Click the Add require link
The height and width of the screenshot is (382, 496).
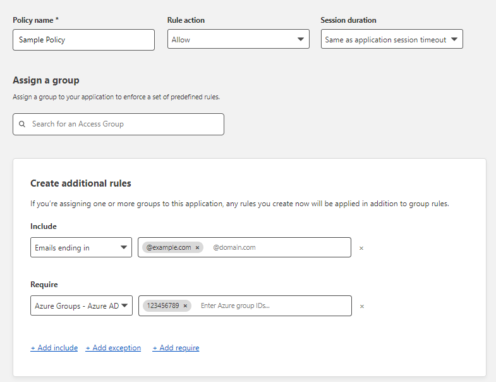[x=176, y=348]
